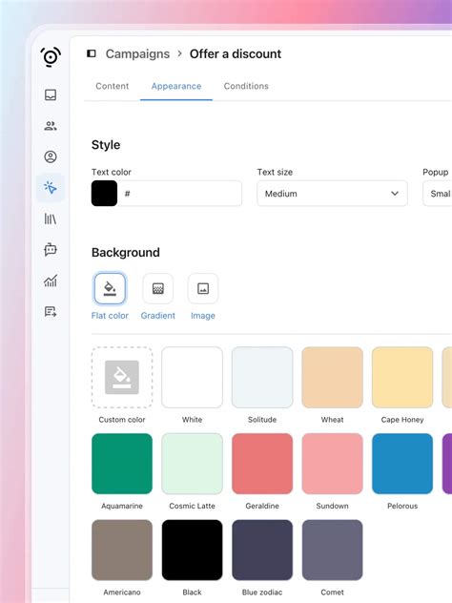Viewport: 452px width, 603px height.
Task: Open the analytics chart icon
Action: [x=51, y=281]
